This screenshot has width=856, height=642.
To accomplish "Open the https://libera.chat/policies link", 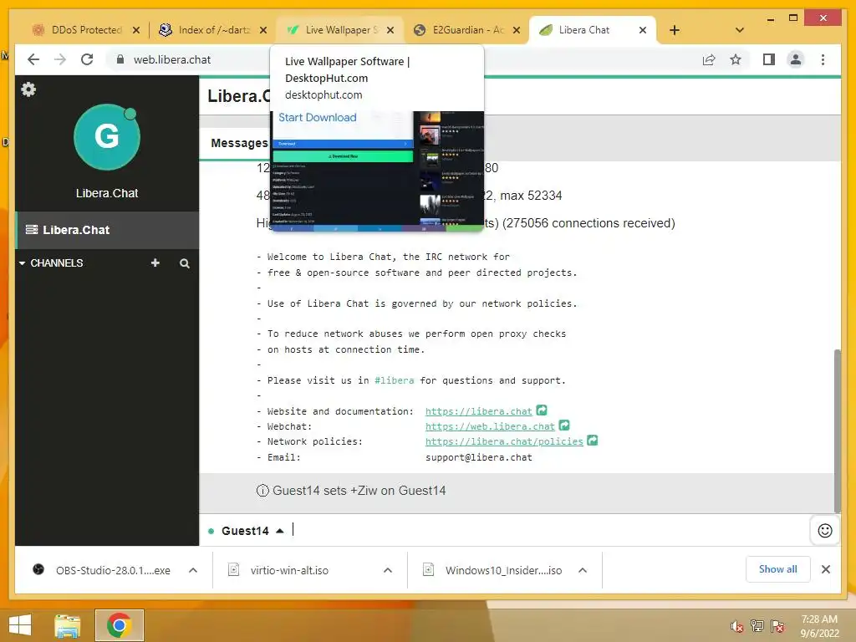I will [x=504, y=441].
